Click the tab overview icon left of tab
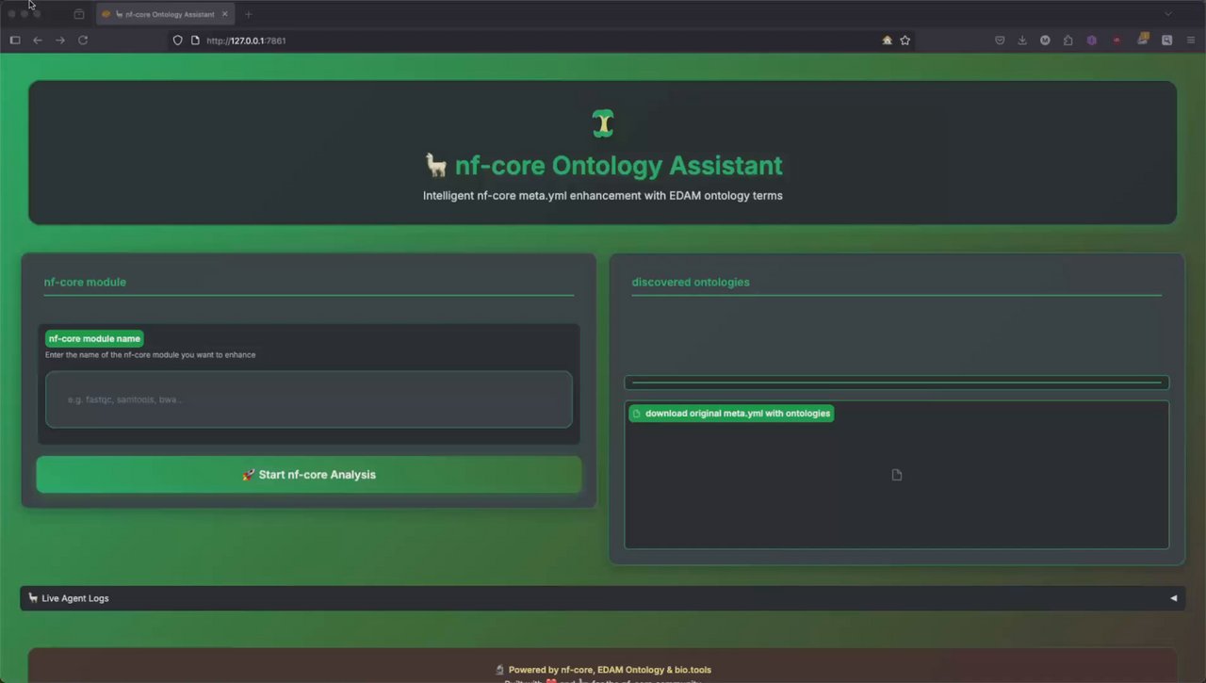This screenshot has width=1206, height=683. coord(79,14)
